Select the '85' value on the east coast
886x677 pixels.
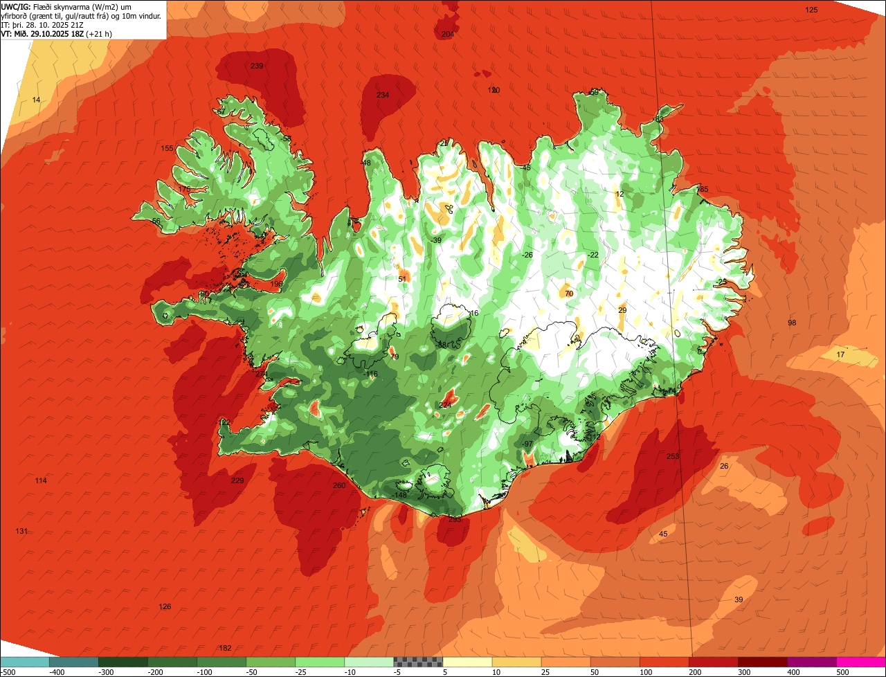[x=704, y=189]
